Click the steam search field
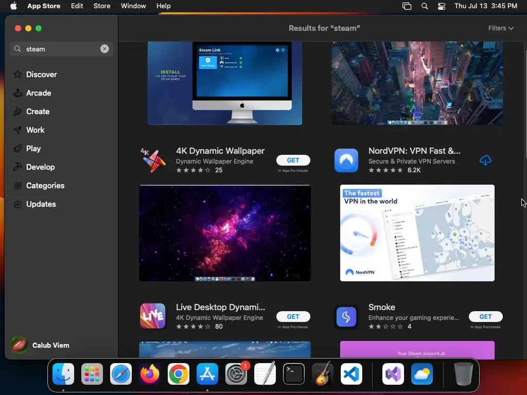The image size is (527, 395). pos(61,49)
